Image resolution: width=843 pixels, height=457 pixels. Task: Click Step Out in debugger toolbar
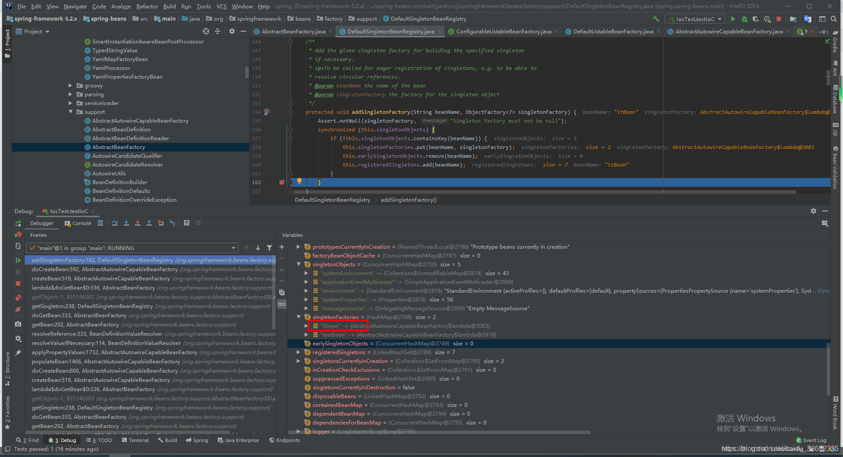click(x=149, y=223)
